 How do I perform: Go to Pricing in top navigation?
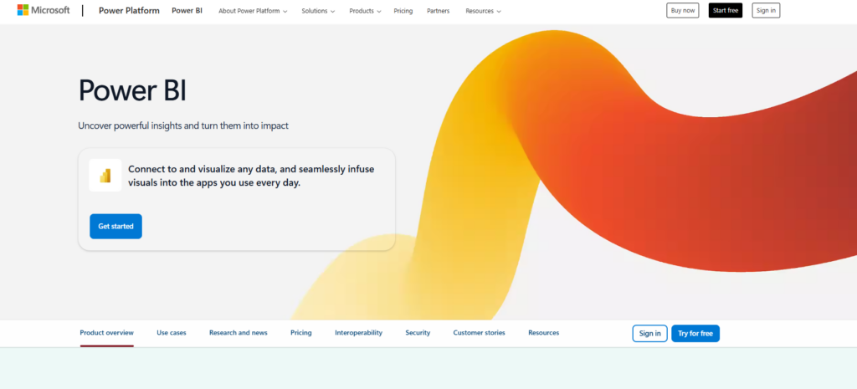click(x=403, y=11)
